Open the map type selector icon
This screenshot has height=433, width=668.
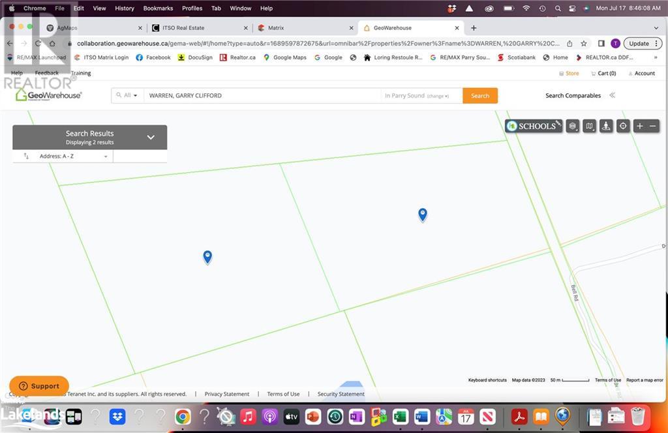590,126
